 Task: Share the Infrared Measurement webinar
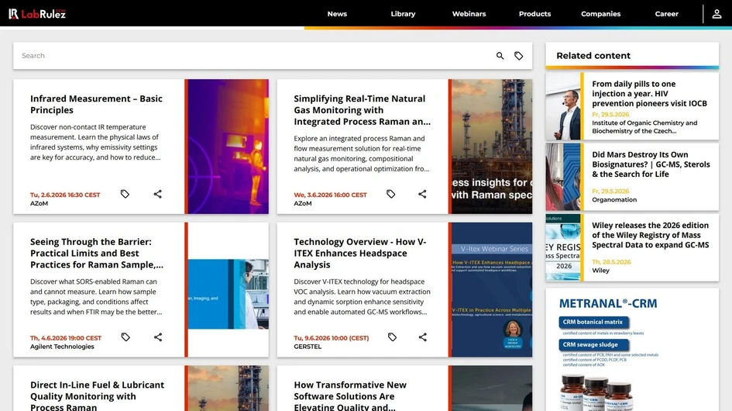158,194
